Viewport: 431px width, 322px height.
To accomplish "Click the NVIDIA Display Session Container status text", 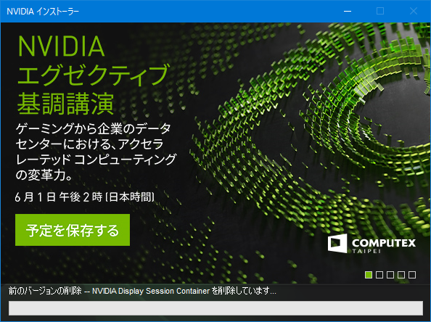I will pyautogui.click(x=142, y=291).
